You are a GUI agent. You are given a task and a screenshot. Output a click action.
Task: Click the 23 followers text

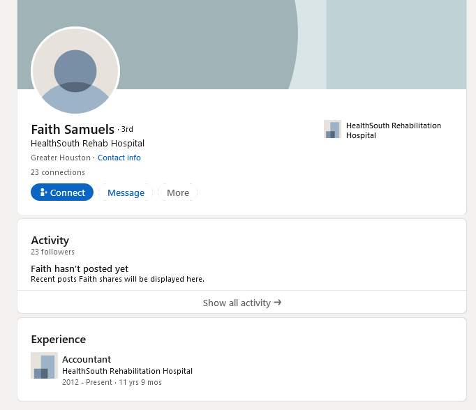point(52,252)
